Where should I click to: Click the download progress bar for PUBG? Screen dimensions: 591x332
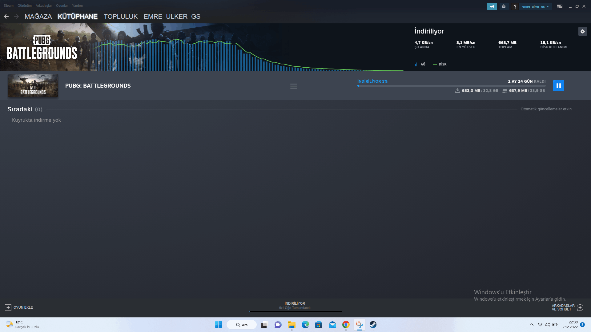[451, 86]
